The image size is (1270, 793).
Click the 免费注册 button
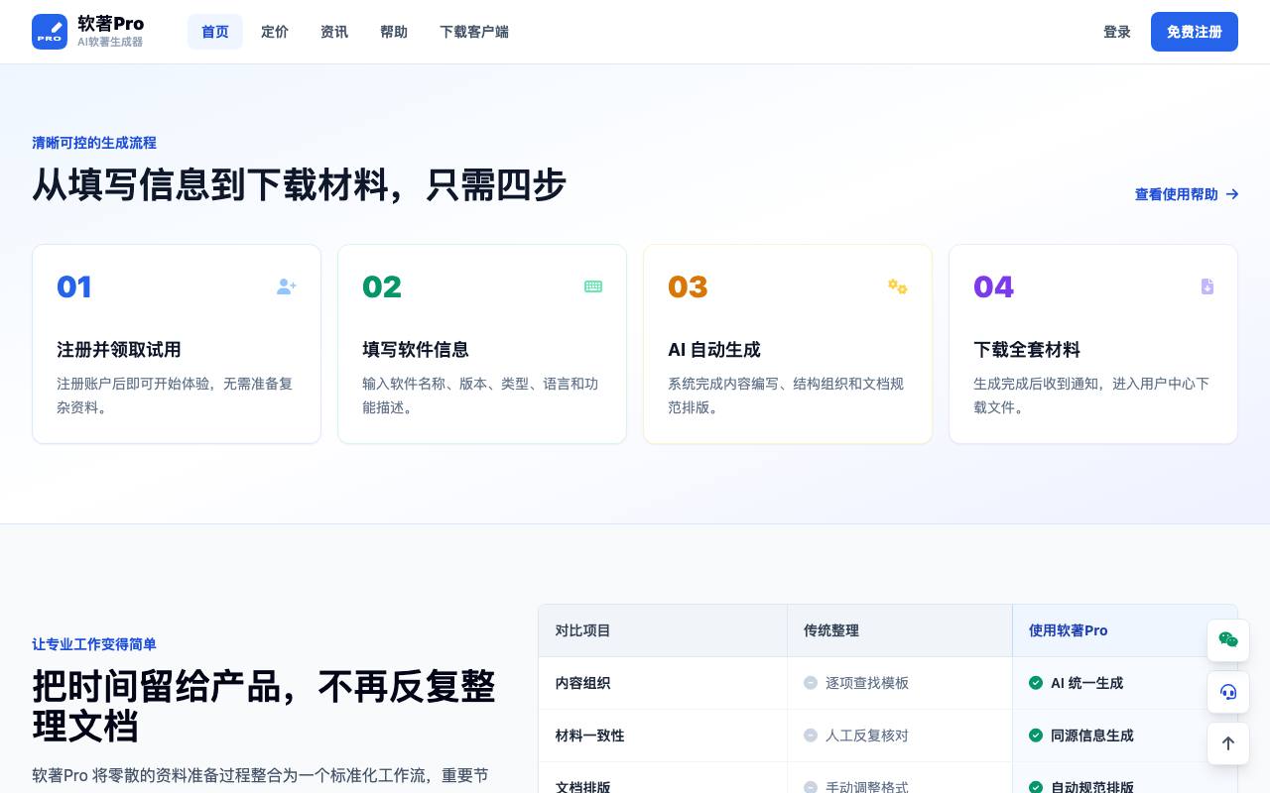1195,32
